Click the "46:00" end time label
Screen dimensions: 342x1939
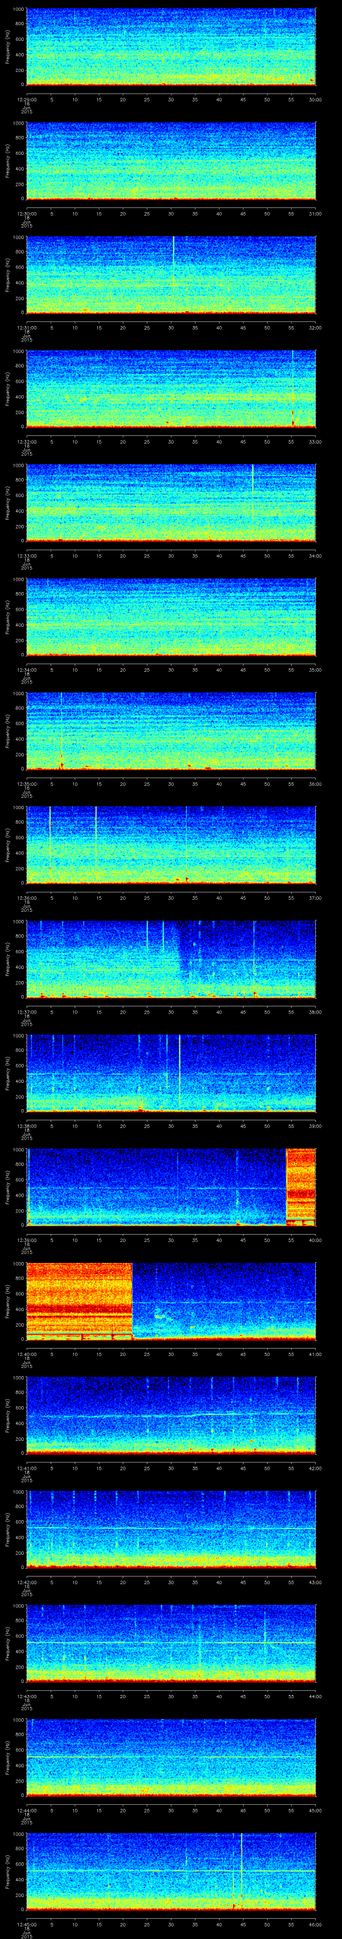coord(316,1924)
